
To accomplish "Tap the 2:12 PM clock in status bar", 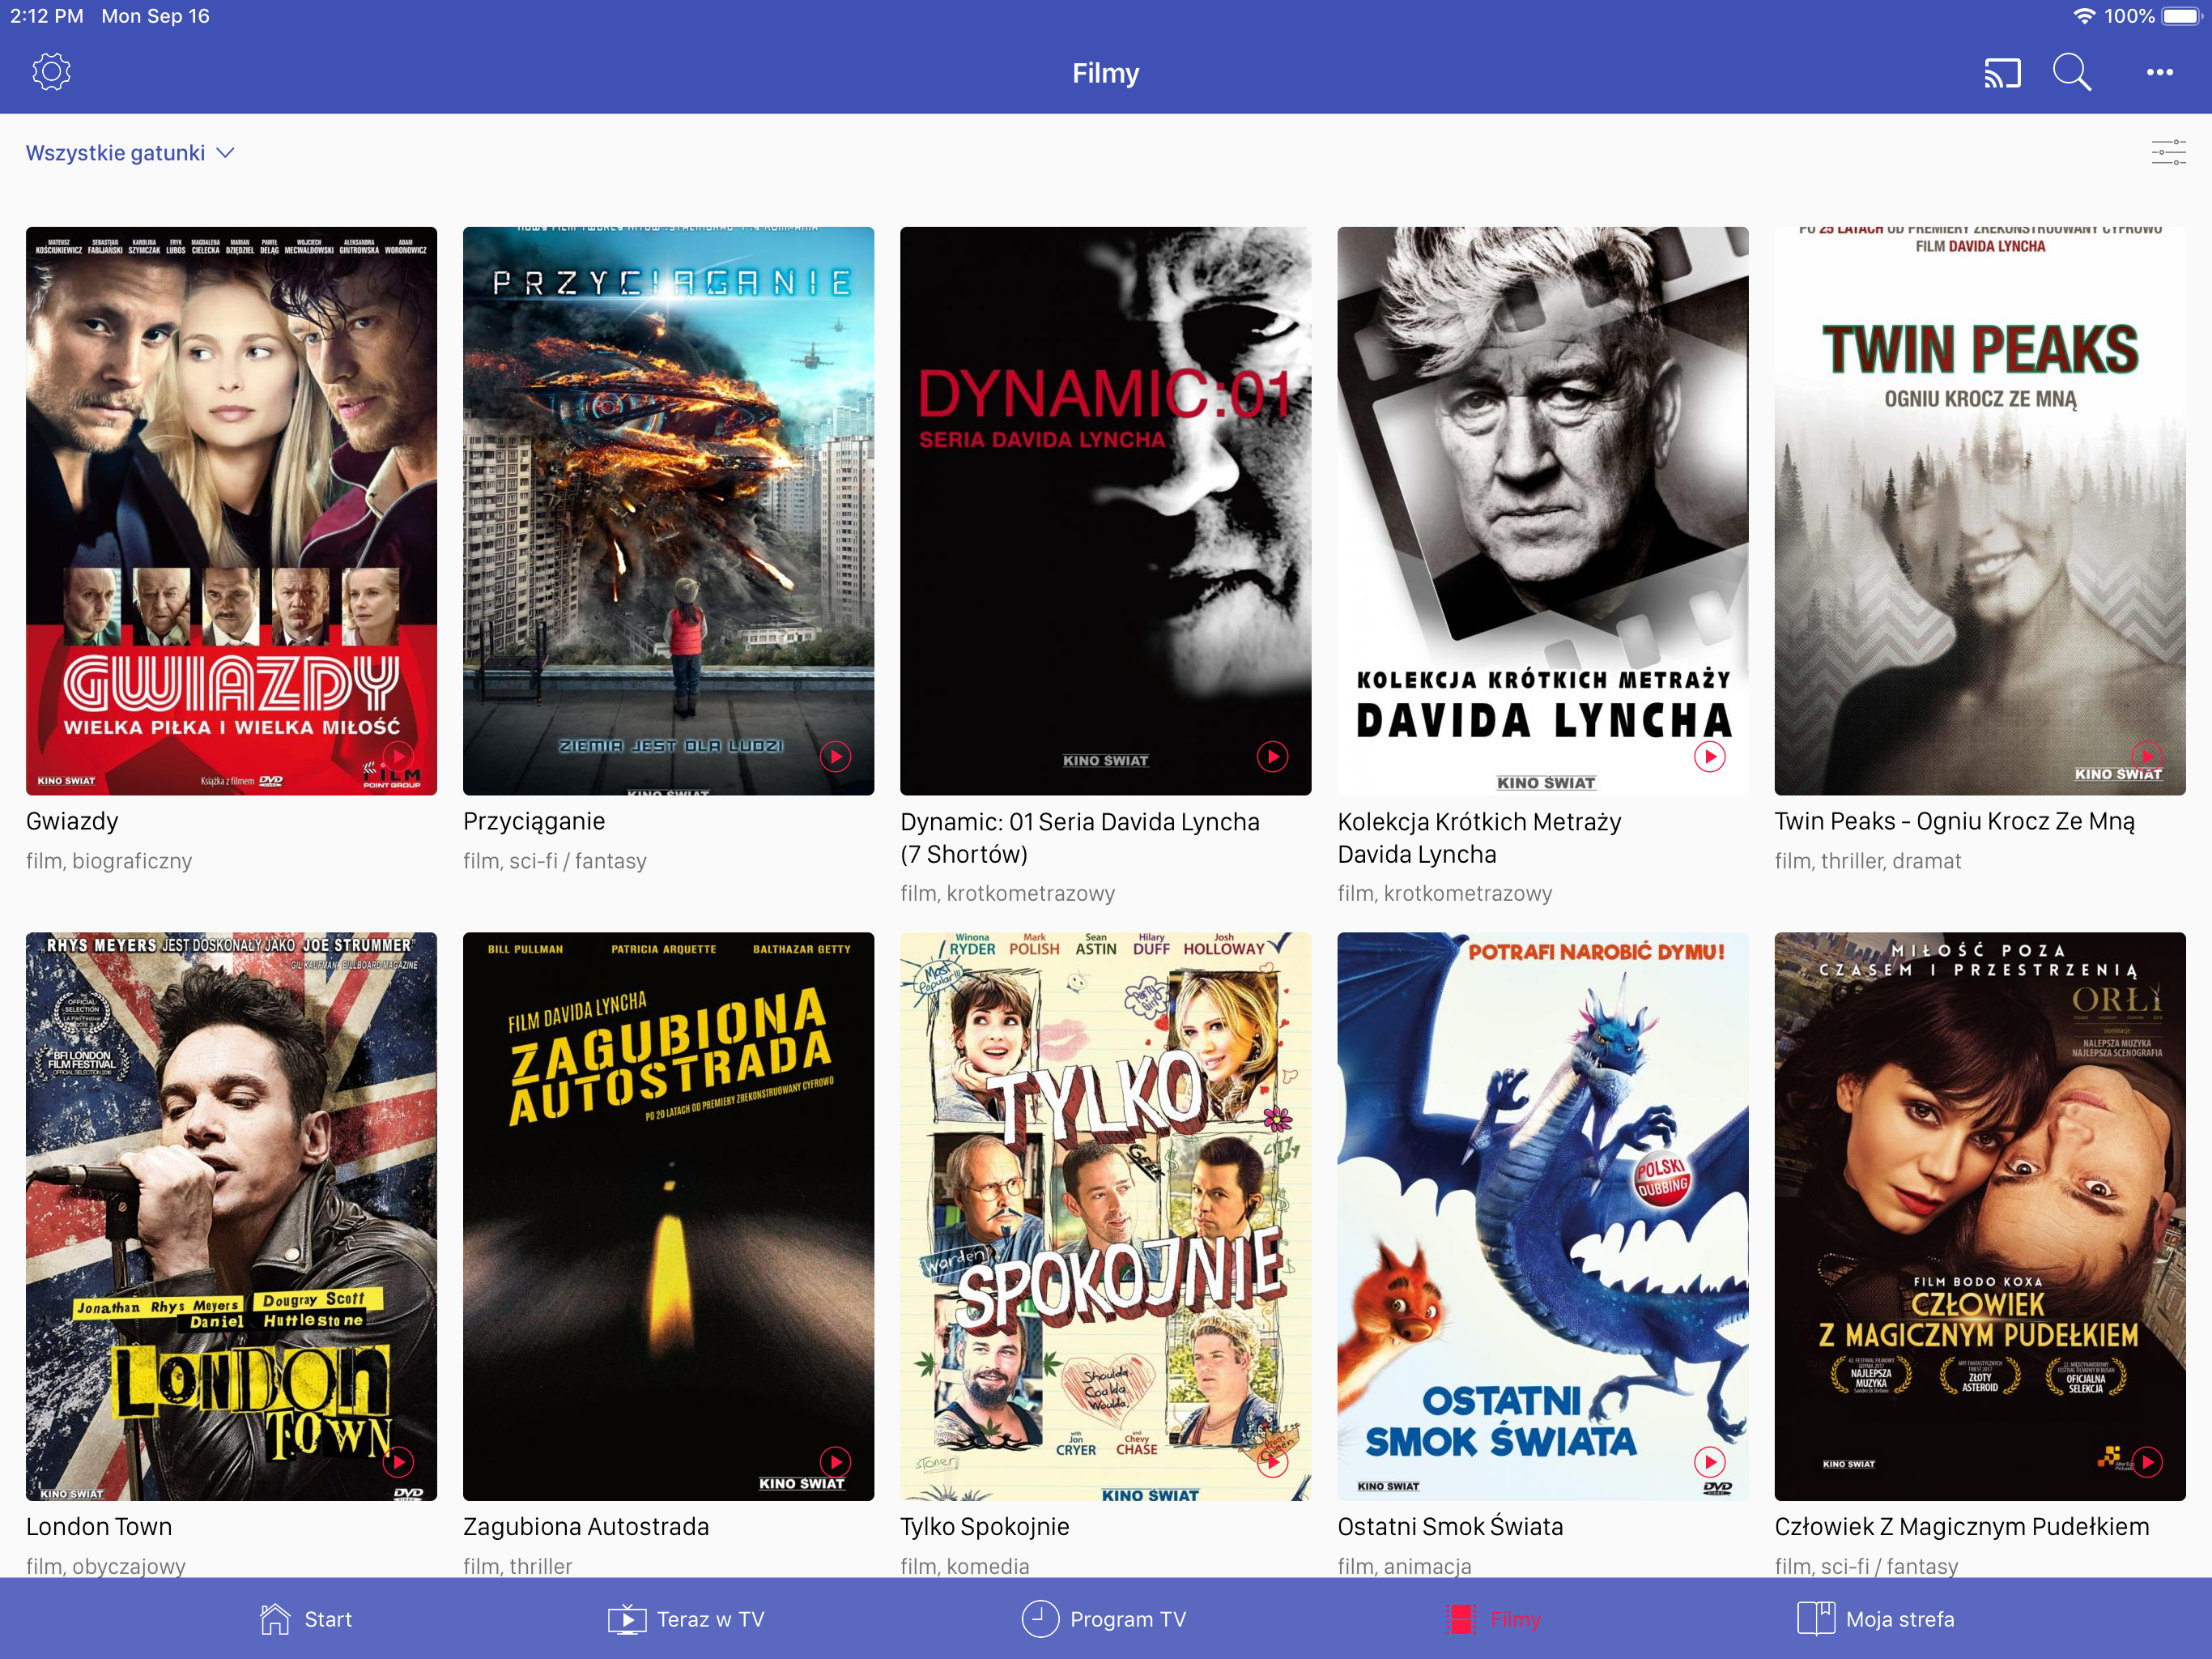I will coord(47,16).
